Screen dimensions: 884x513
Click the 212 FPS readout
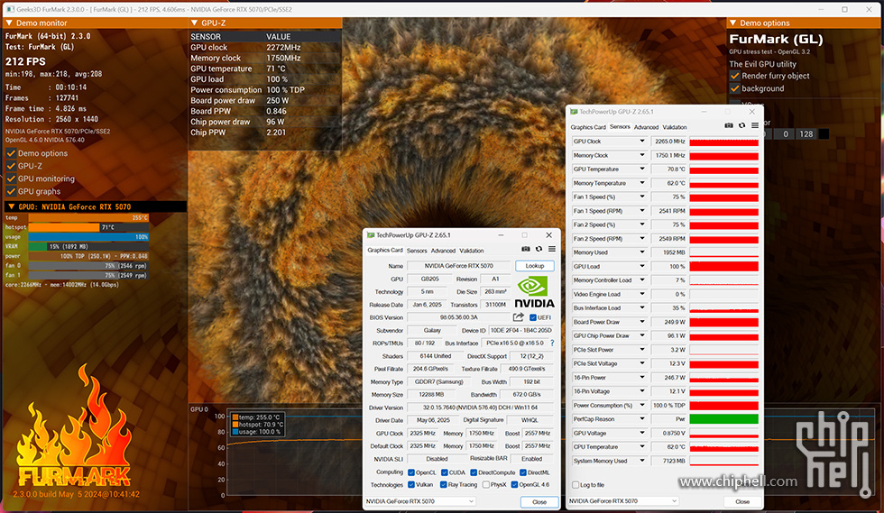[25, 61]
